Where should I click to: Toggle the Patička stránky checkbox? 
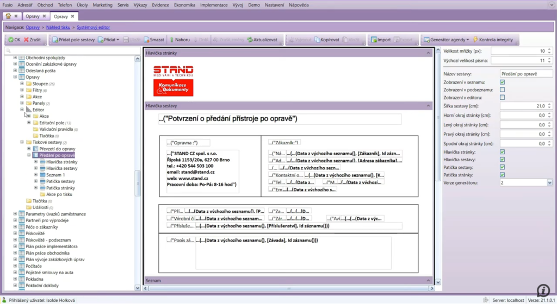point(502,175)
